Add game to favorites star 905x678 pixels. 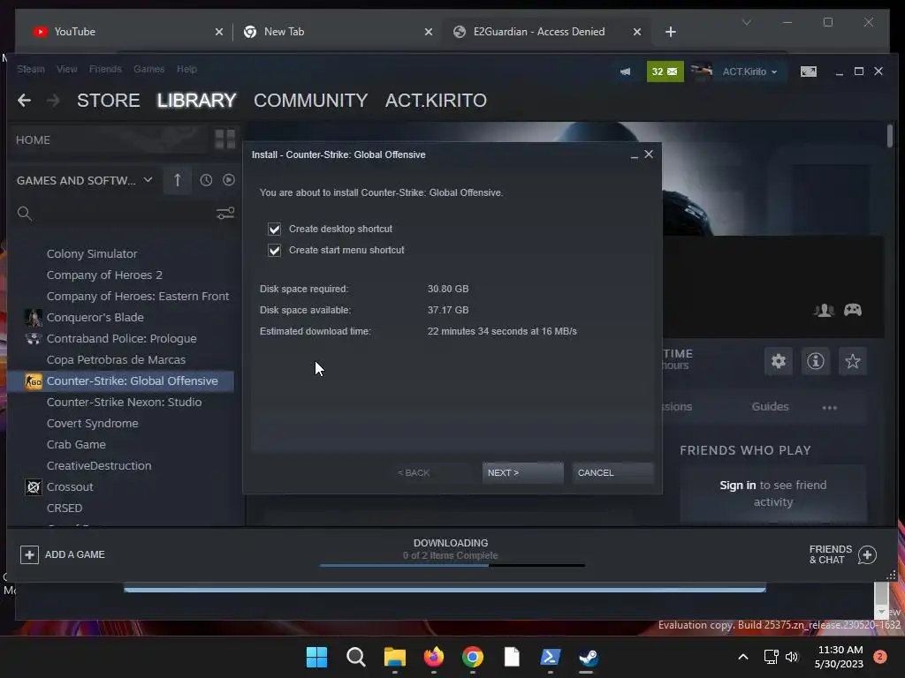pyautogui.click(x=853, y=361)
